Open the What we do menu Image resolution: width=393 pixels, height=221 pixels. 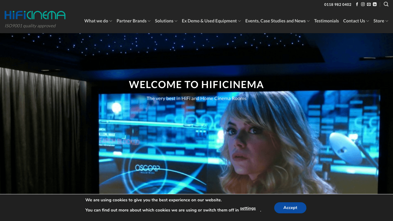point(96,21)
